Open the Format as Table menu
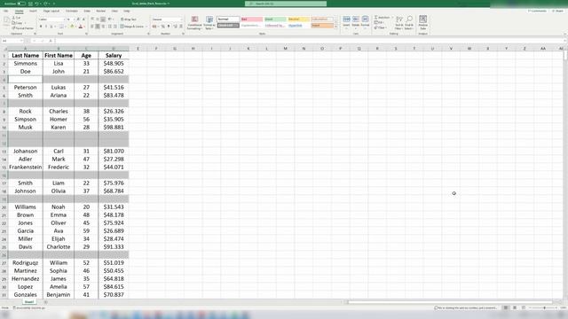Viewport: 568px width, 319px height. click(209, 23)
